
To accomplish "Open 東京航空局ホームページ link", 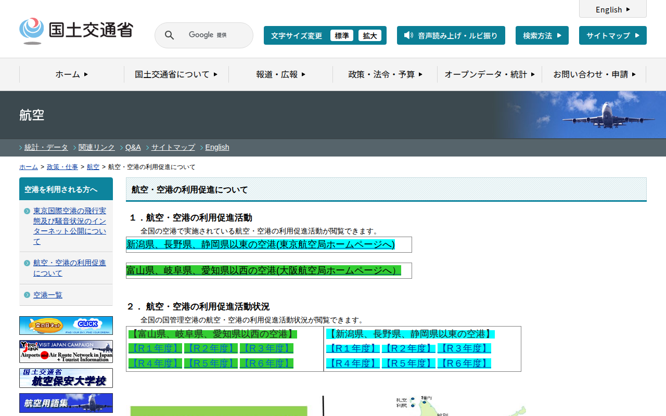I will (x=261, y=244).
